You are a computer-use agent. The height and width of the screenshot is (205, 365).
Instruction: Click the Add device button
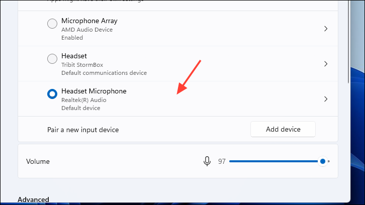click(x=283, y=129)
